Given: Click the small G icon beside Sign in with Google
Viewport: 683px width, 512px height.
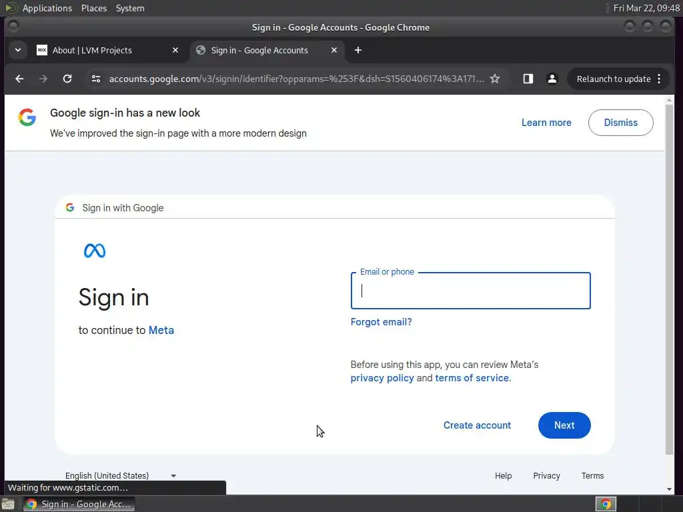Looking at the screenshot, I should 69,207.
